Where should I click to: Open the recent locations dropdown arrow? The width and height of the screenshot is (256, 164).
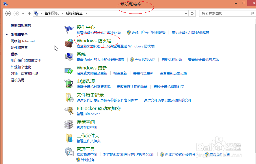click(x=23, y=13)
